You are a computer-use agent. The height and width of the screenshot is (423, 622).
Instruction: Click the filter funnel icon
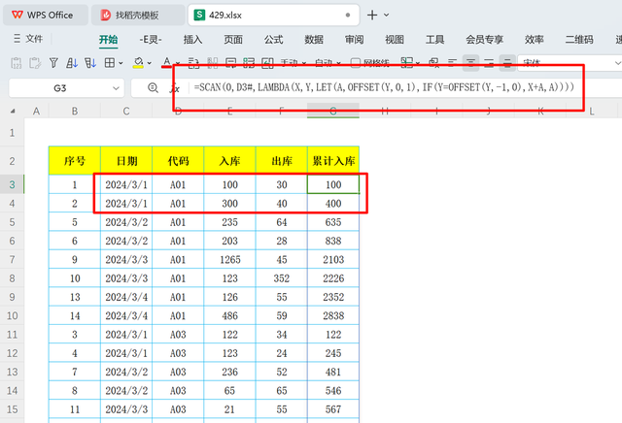coord(53,63)
